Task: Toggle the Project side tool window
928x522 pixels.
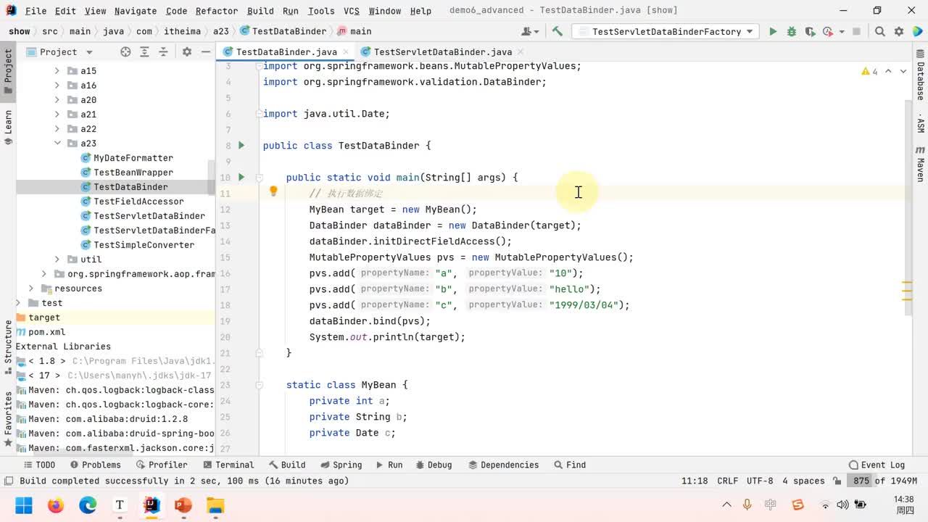Action: coord(8,71)
